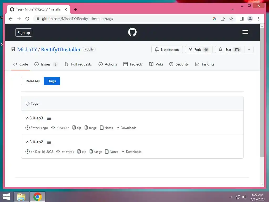View Notes for v-3.0-rp3

106,128
